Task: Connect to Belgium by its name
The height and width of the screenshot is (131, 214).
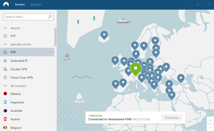Action: point(16,128)
